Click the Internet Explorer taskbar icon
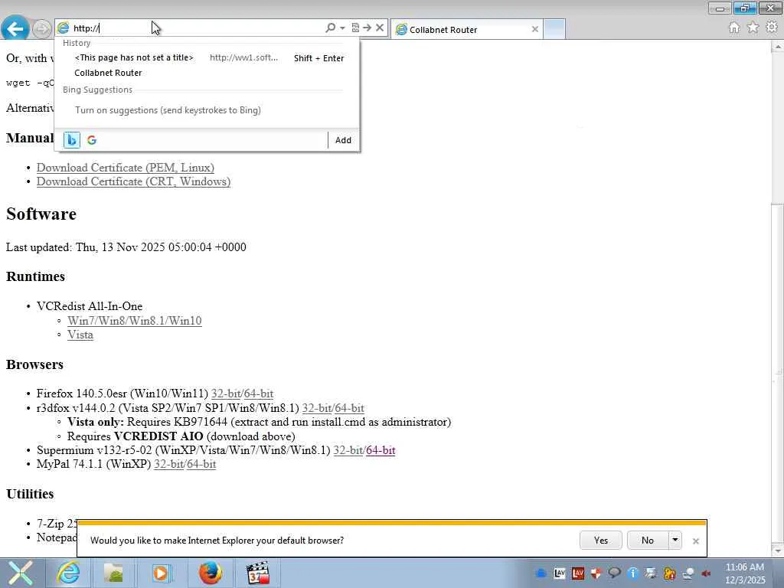 pos(68,573)
